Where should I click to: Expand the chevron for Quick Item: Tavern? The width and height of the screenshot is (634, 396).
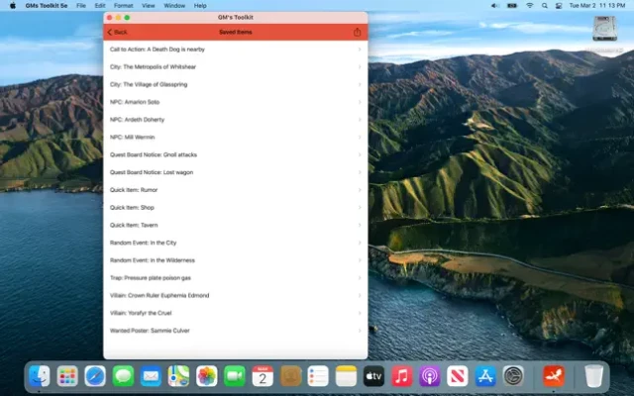click(x=360, y=225)
